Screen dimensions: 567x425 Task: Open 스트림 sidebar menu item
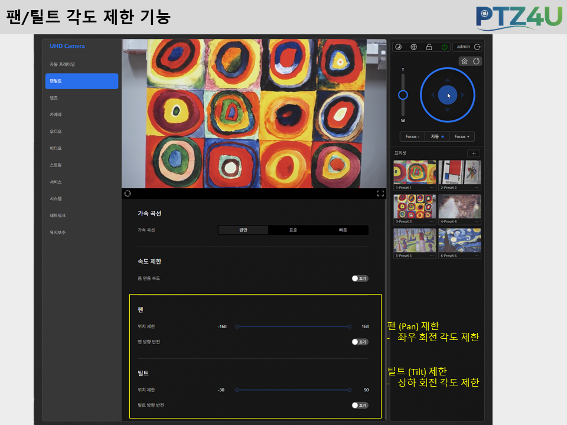[82, 165]
